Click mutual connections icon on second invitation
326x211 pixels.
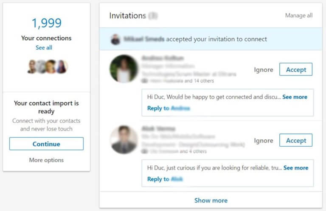click(144, 151)
